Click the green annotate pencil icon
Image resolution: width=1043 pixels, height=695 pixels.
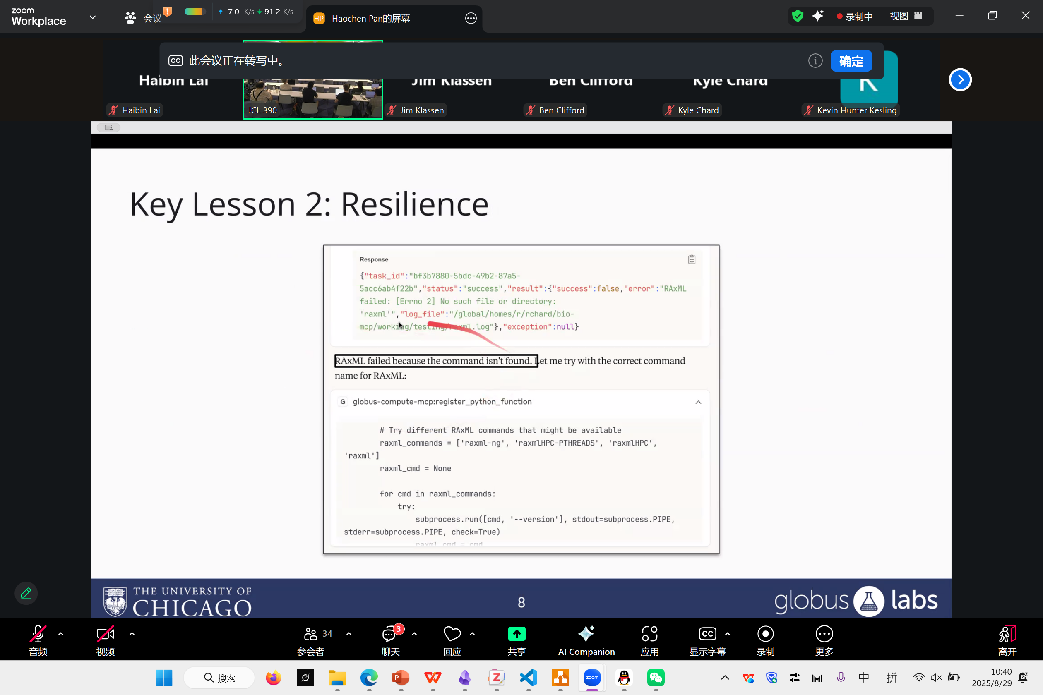tap(26, 593)
